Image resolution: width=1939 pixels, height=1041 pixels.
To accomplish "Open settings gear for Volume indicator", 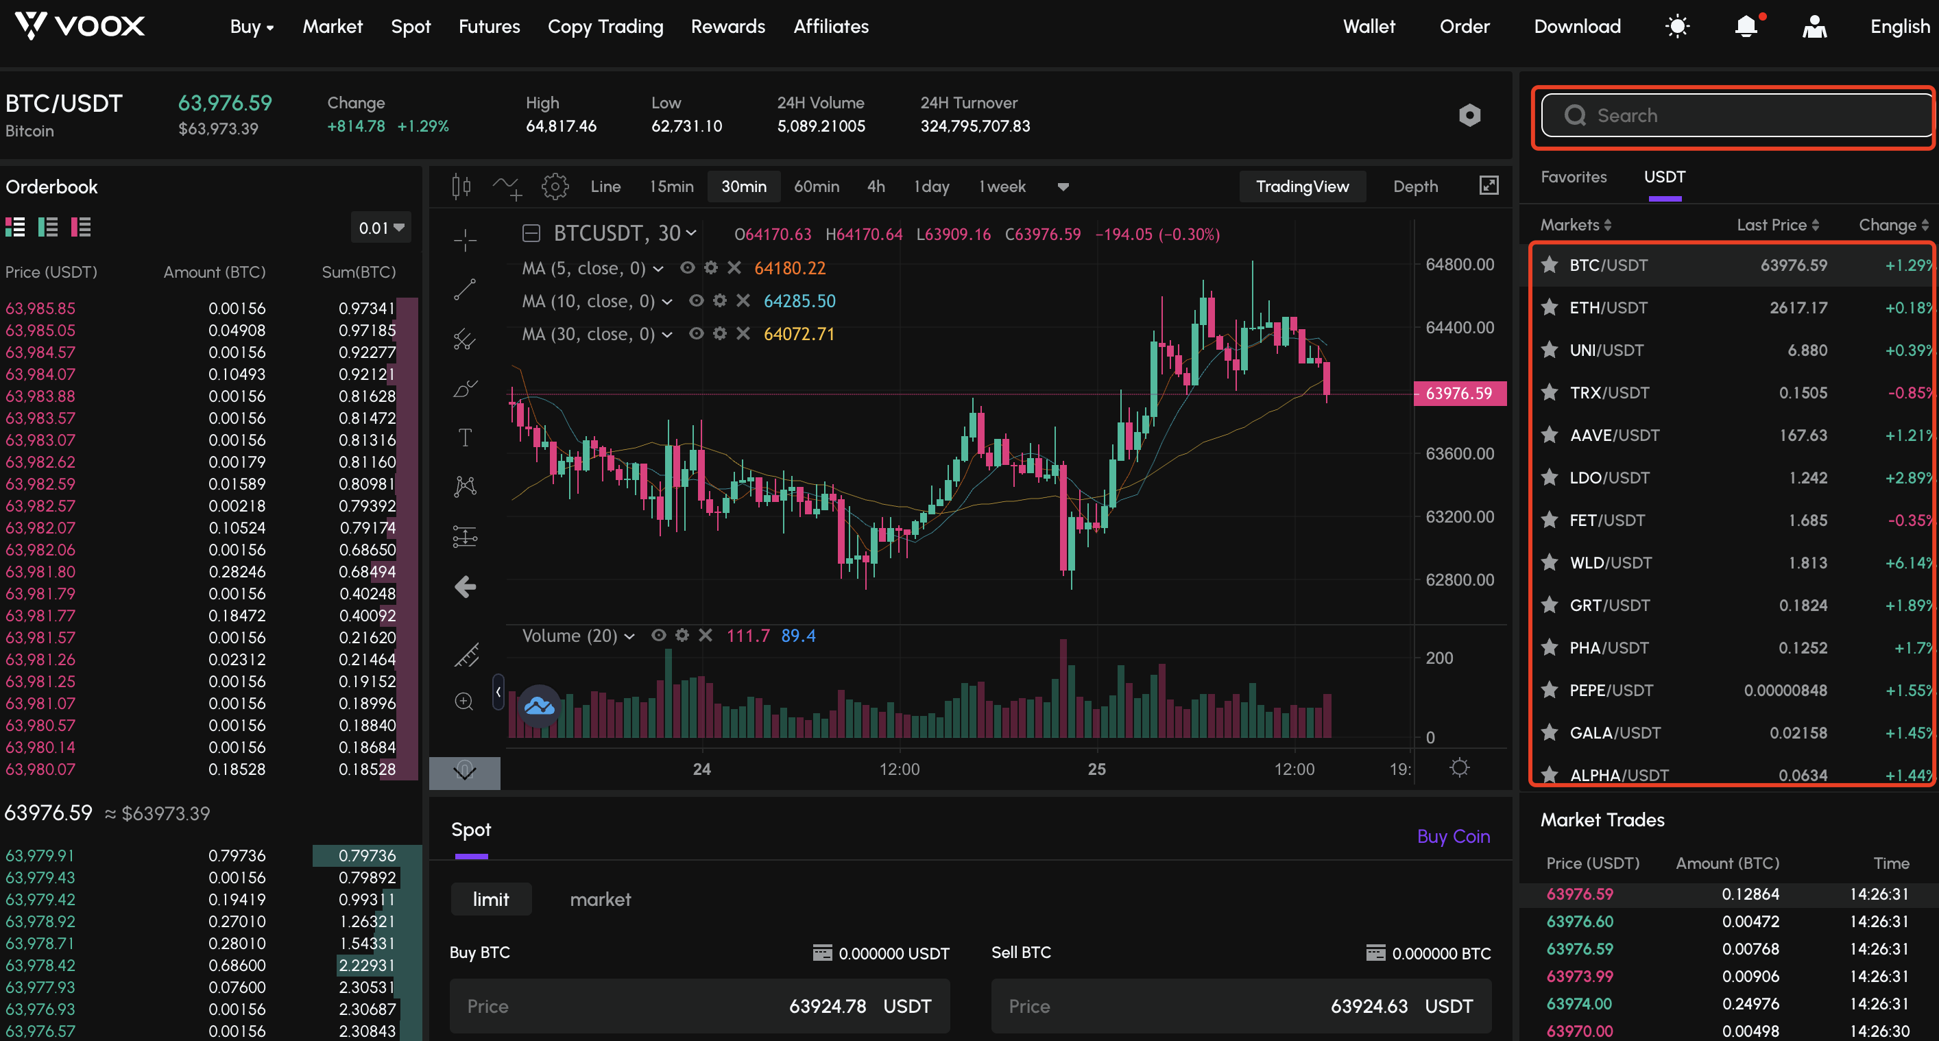I will pyautogui.click(x=682, y=635).
